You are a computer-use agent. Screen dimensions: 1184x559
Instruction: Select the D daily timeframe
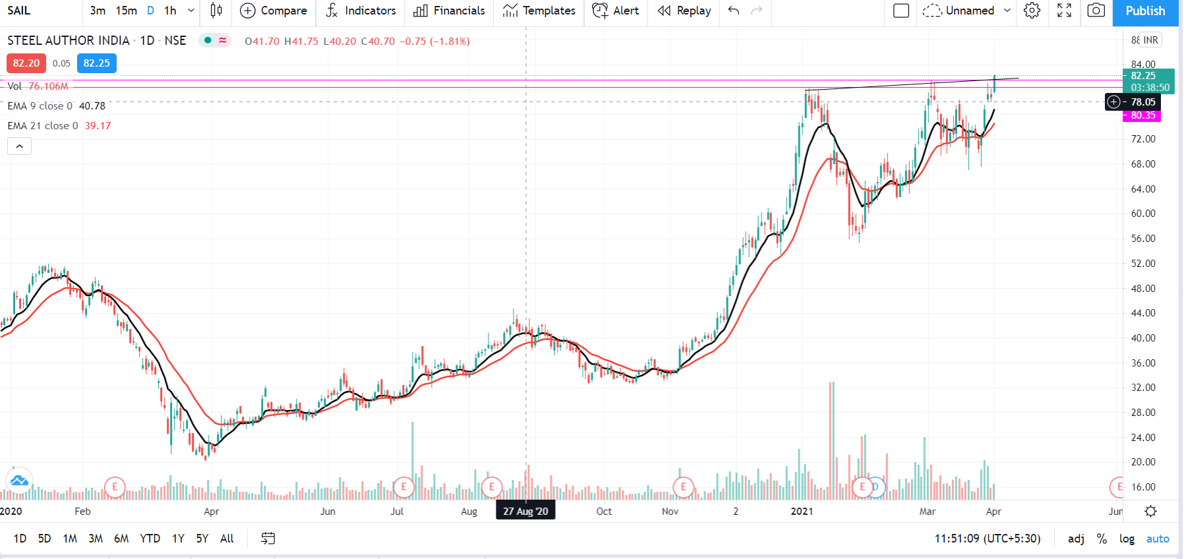pos(150,11)
